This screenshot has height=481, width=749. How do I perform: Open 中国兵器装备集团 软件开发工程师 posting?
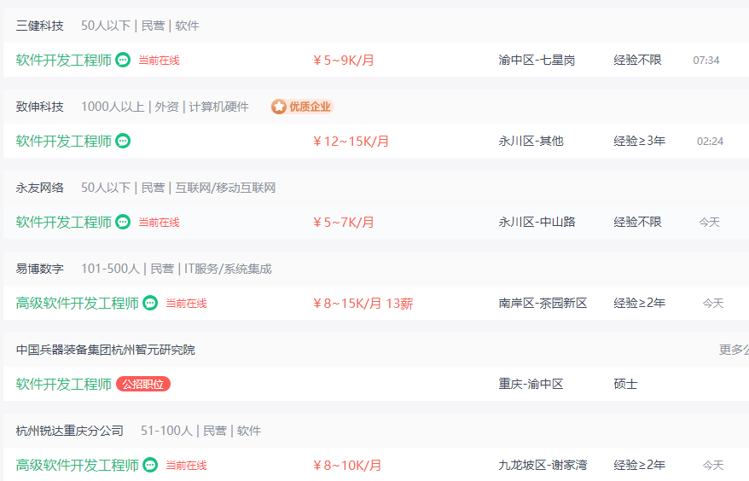click(x=63, y=384)
